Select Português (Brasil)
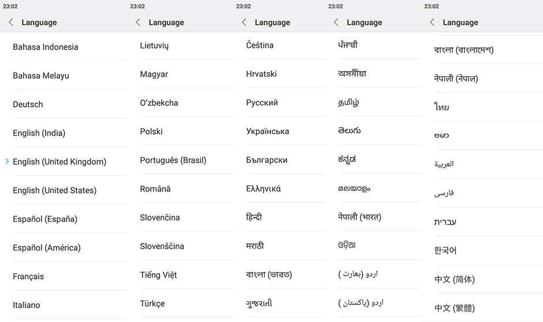The width and height of the screenshot is (543, 322). 185,160
